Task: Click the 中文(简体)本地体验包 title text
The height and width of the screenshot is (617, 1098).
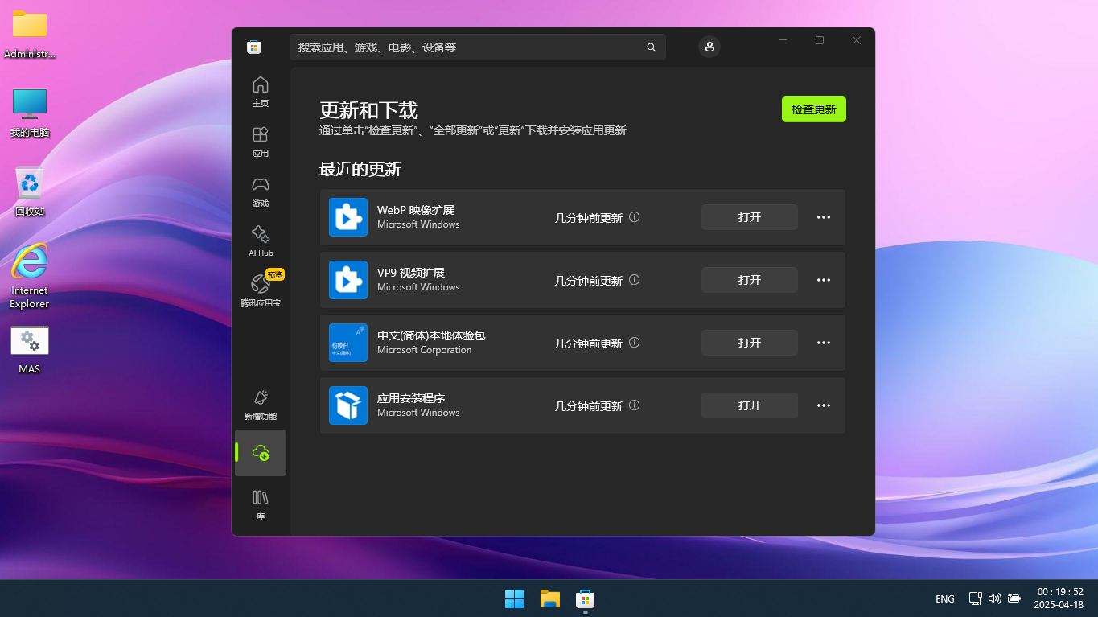Action: (431, 335)
